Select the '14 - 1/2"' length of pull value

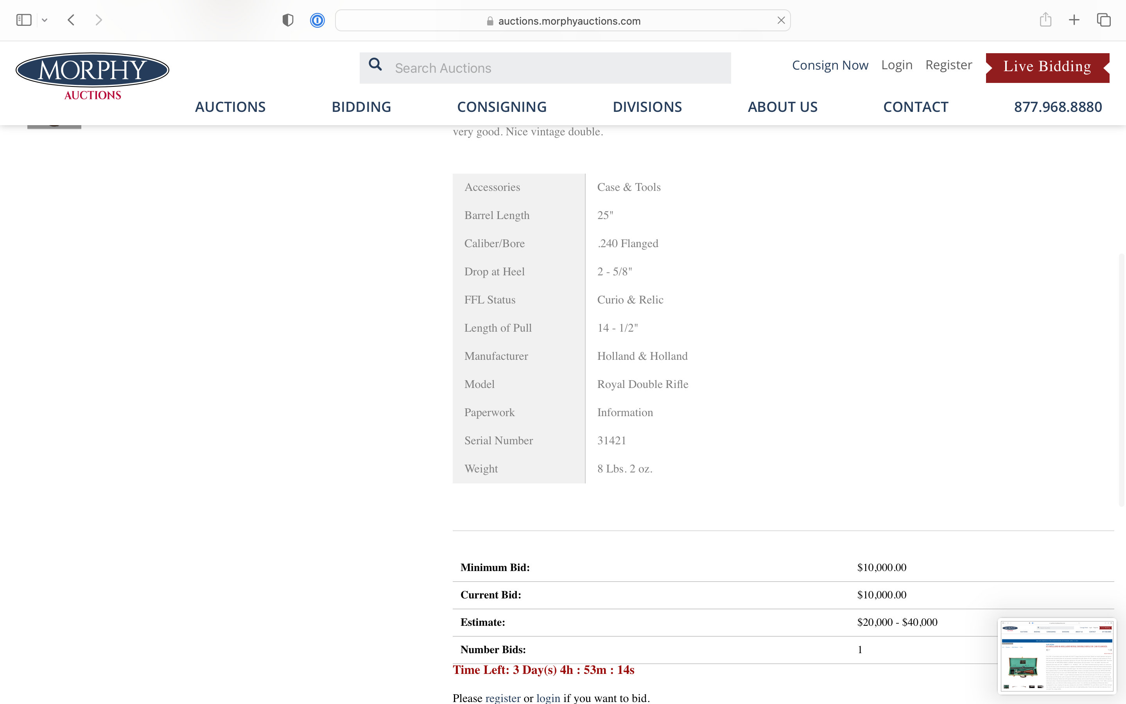point(617,328)
